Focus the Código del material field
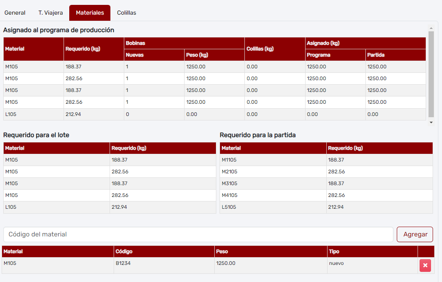Screen dimensions: 442x282 coord(198,234)
